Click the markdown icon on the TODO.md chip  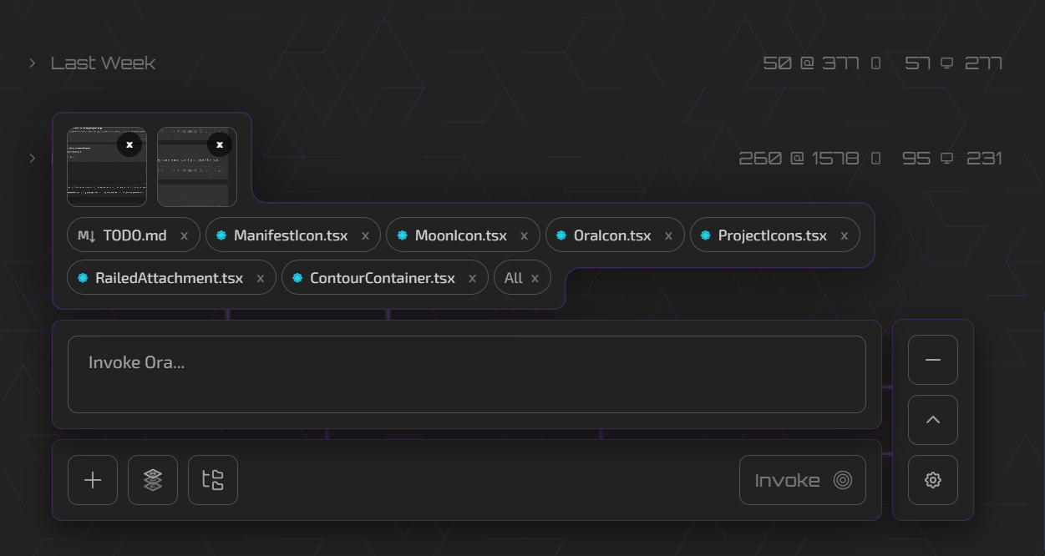[x=85, y=235]
